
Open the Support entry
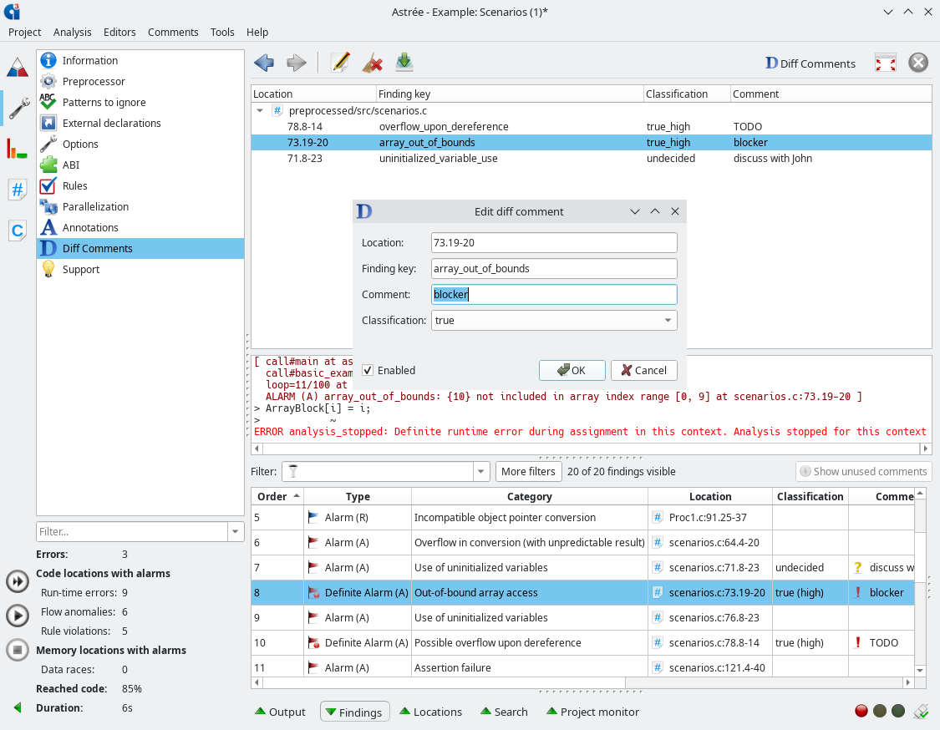point(140,269)
